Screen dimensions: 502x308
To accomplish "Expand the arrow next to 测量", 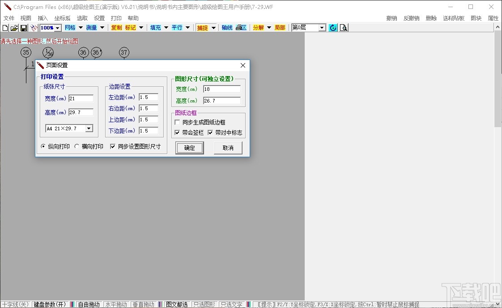I will pos(102,28).
